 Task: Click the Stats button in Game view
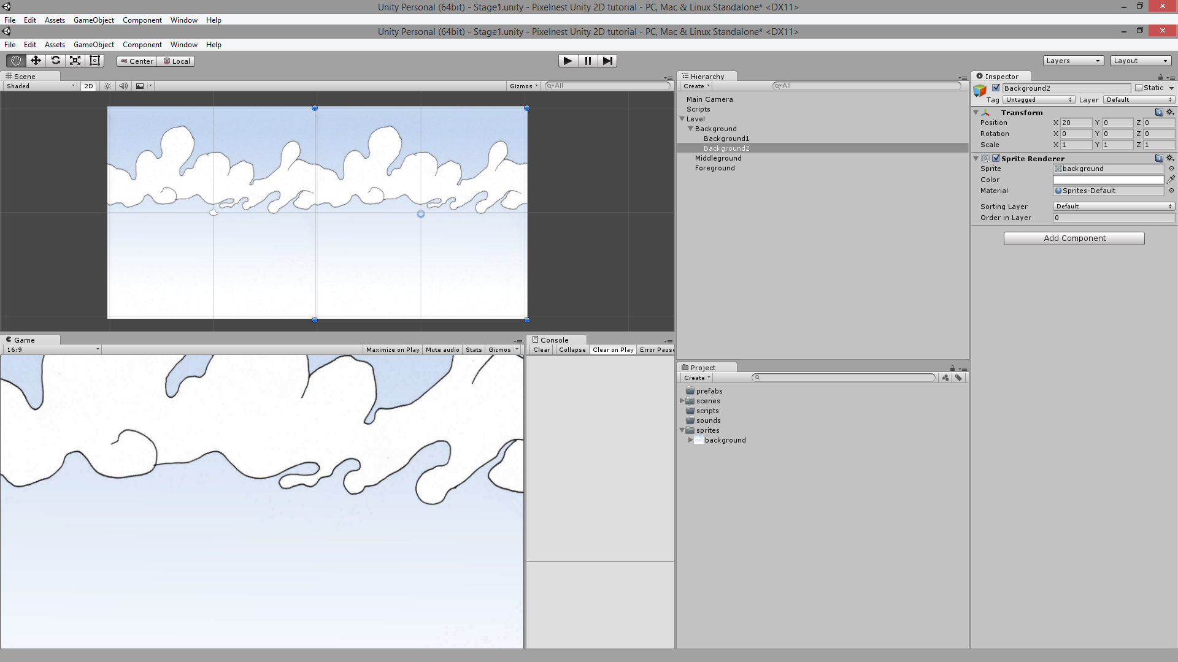473,349
